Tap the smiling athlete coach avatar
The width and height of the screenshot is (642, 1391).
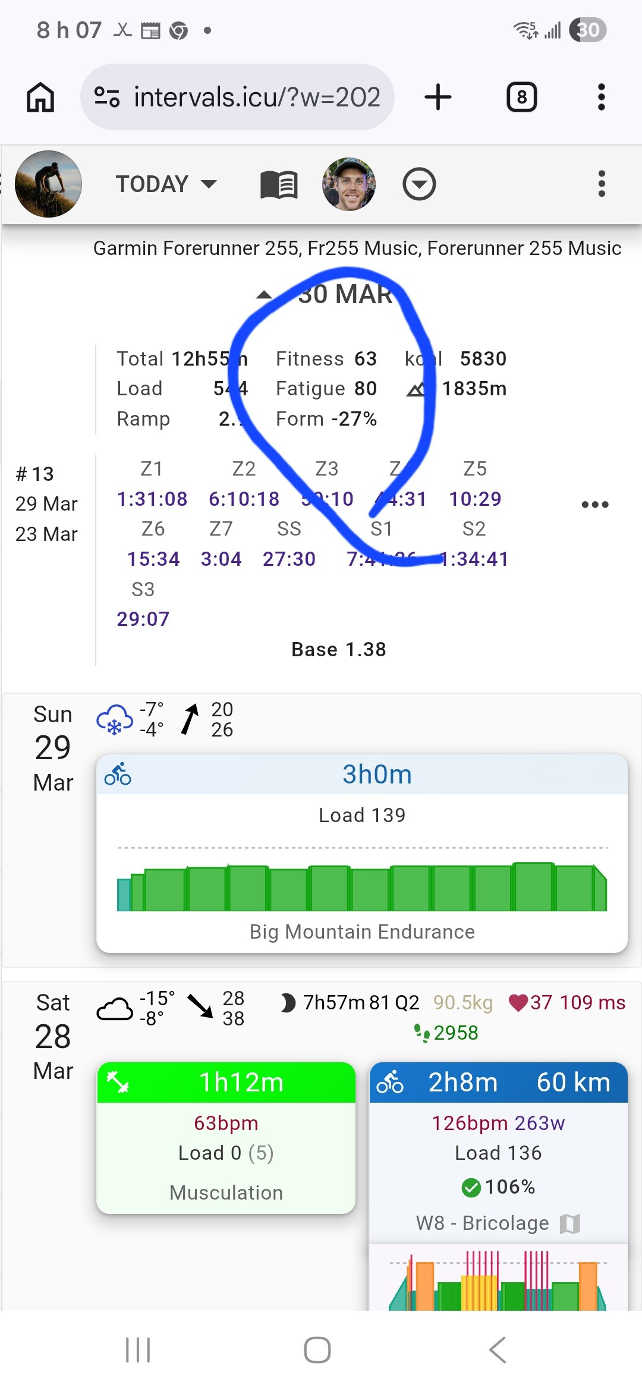(349, 184)
